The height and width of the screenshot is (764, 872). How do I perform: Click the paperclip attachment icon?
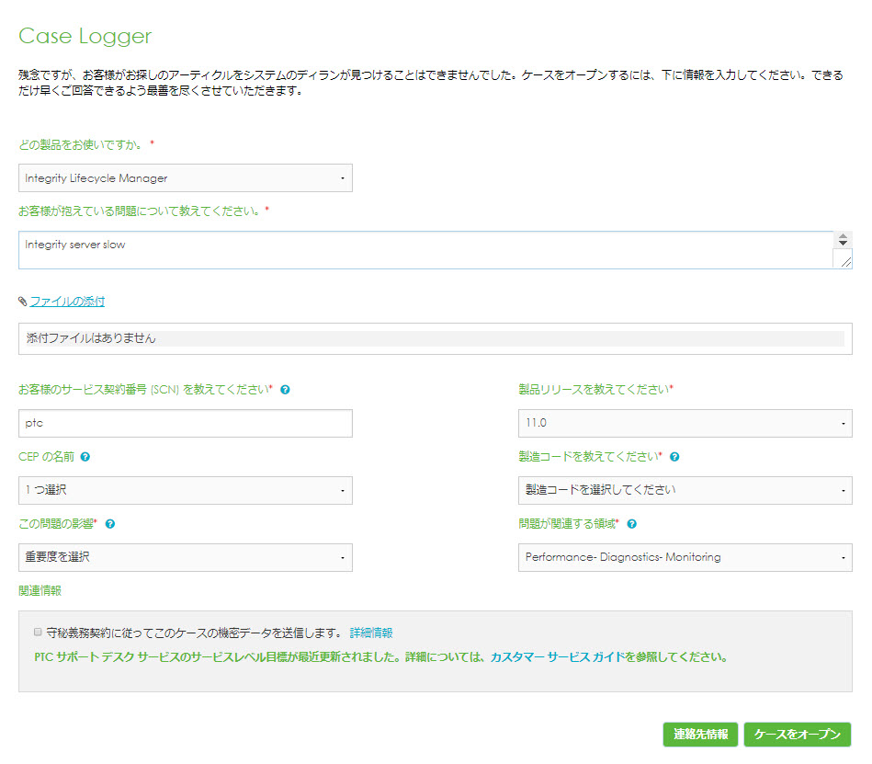point(23,301)
